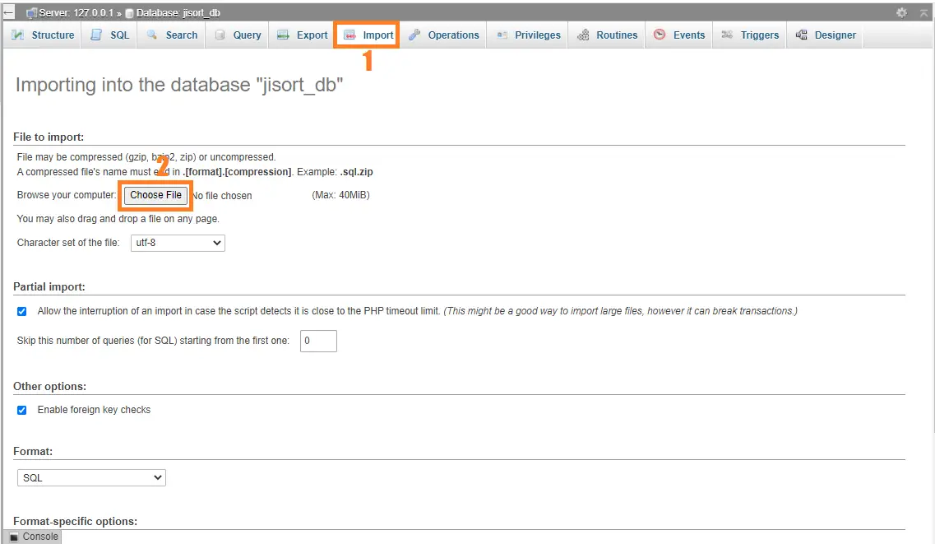
Task: Open the Privileges tab icon
Action: (x=504, y=35)
